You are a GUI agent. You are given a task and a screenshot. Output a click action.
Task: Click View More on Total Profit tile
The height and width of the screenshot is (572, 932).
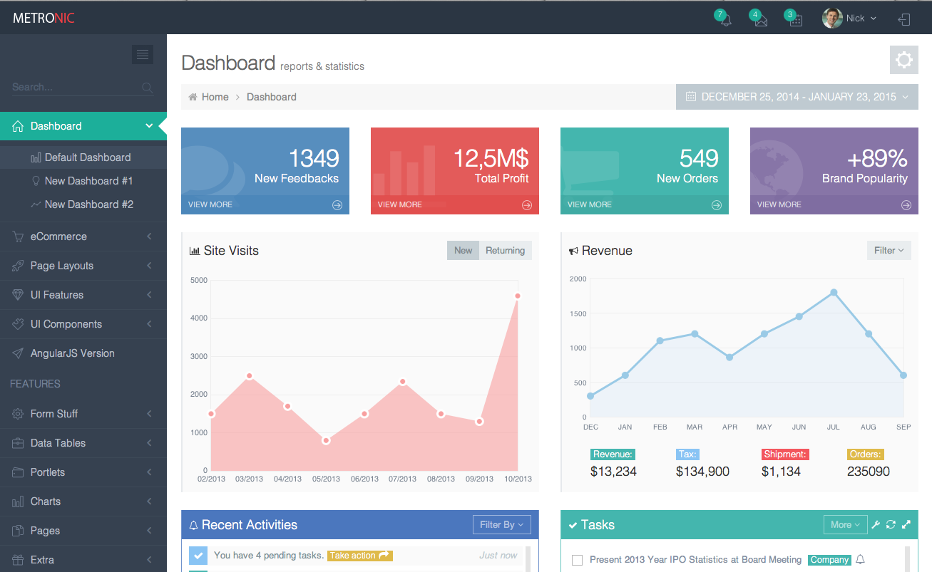400,204
